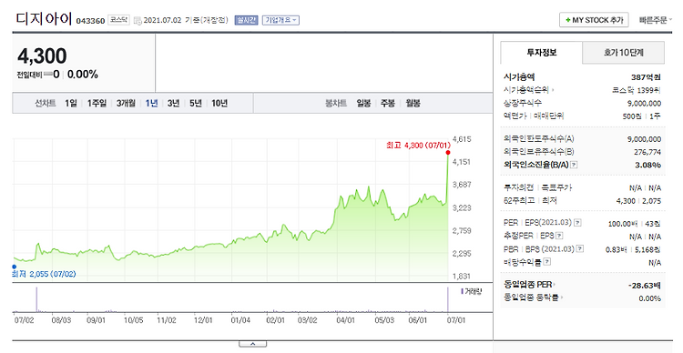Click the 0.00% change next to 전일대비

(83, 75)
